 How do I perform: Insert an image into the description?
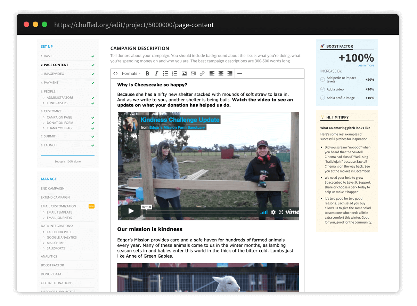(184, 73)
